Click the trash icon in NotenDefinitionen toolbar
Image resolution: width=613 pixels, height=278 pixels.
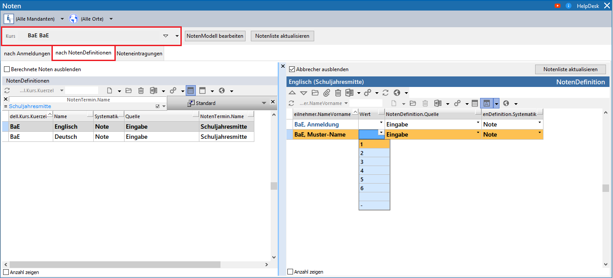click(141, 90)
